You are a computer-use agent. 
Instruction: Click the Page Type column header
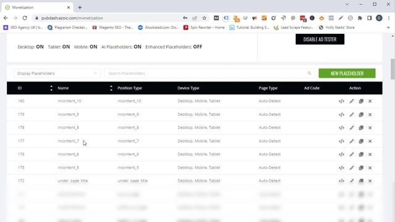[268, 88]
